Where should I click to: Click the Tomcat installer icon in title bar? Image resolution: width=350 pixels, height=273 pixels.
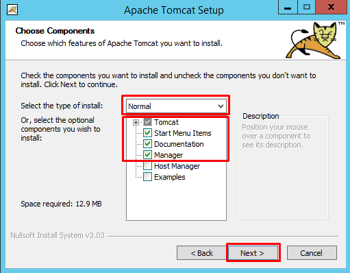[12, 10]
